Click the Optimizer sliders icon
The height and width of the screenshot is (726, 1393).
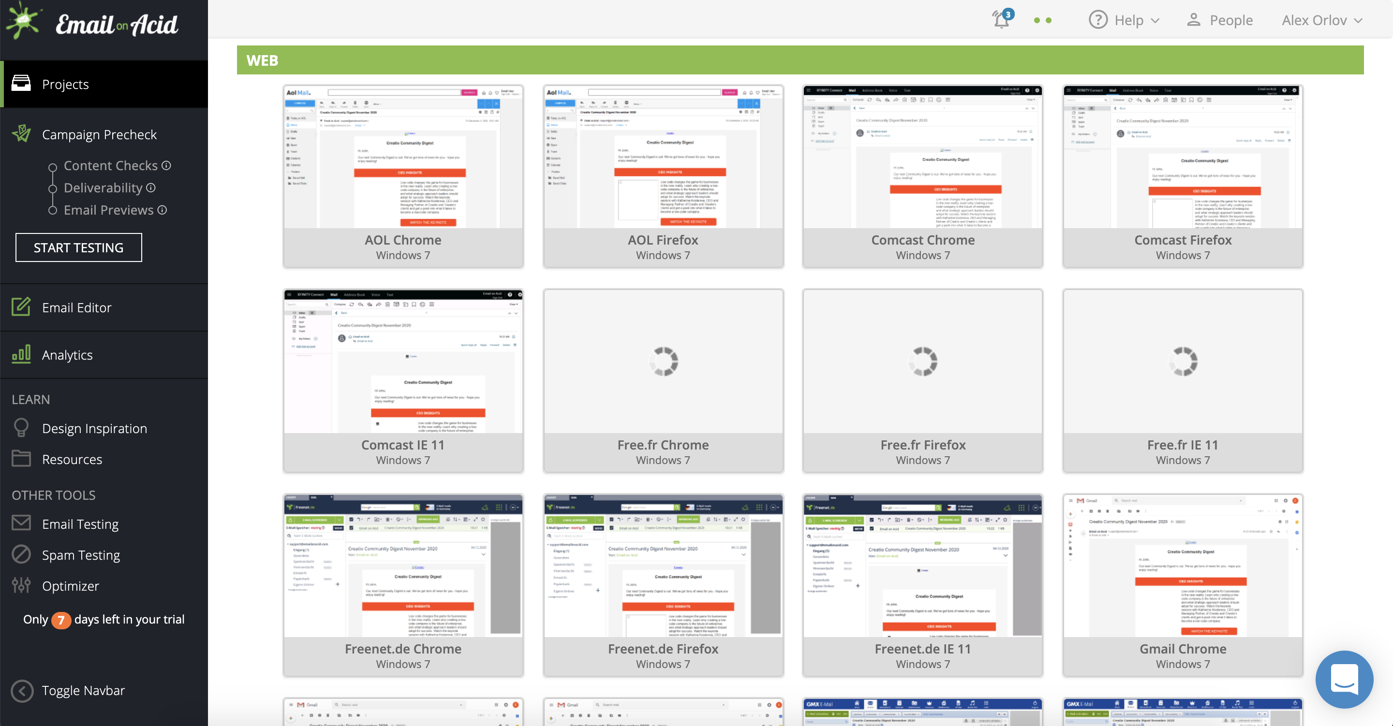click(x=21, y=585)
